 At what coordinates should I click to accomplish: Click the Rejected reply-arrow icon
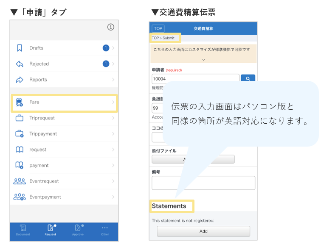[20, 64]
